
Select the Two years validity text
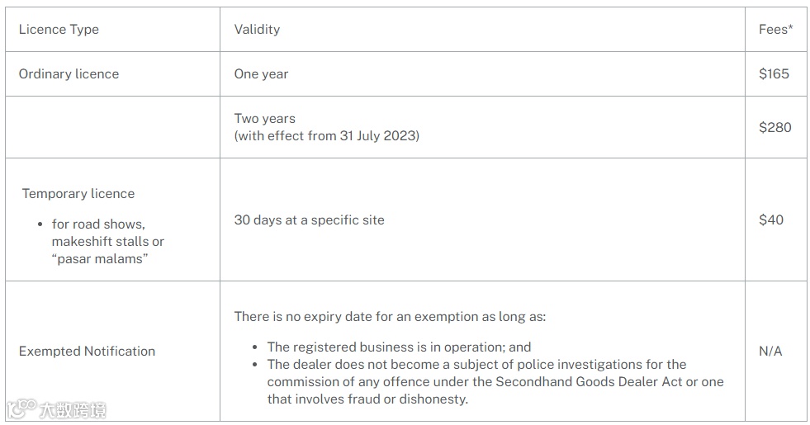(264, 118)
